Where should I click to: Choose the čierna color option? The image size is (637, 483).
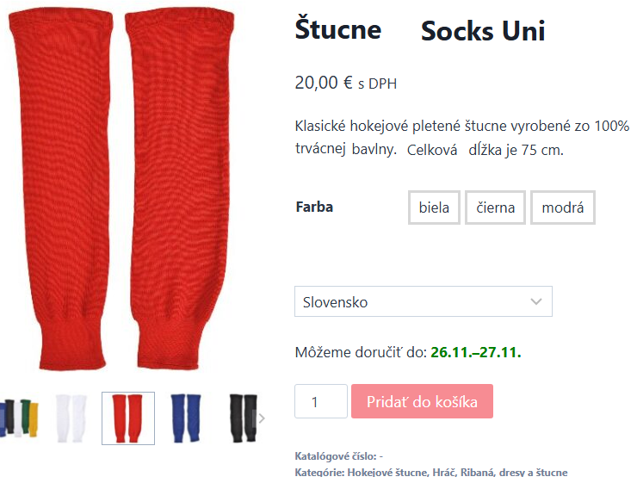[495, 207]
